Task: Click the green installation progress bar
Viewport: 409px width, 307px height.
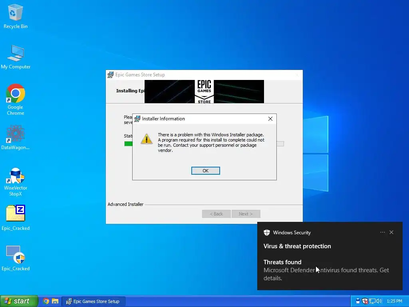Action: (x=128, y=144)
